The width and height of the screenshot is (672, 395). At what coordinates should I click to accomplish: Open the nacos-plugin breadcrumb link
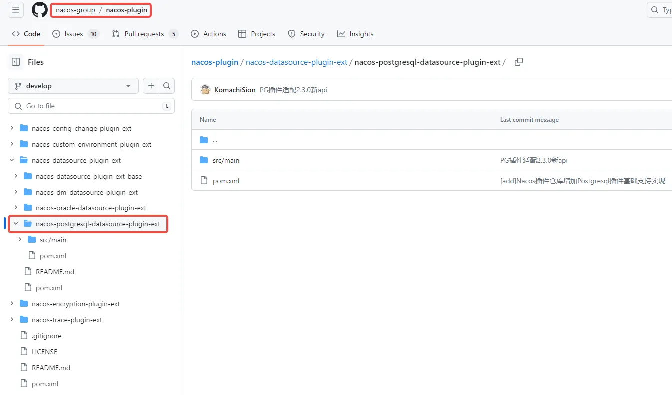[215, 62]
